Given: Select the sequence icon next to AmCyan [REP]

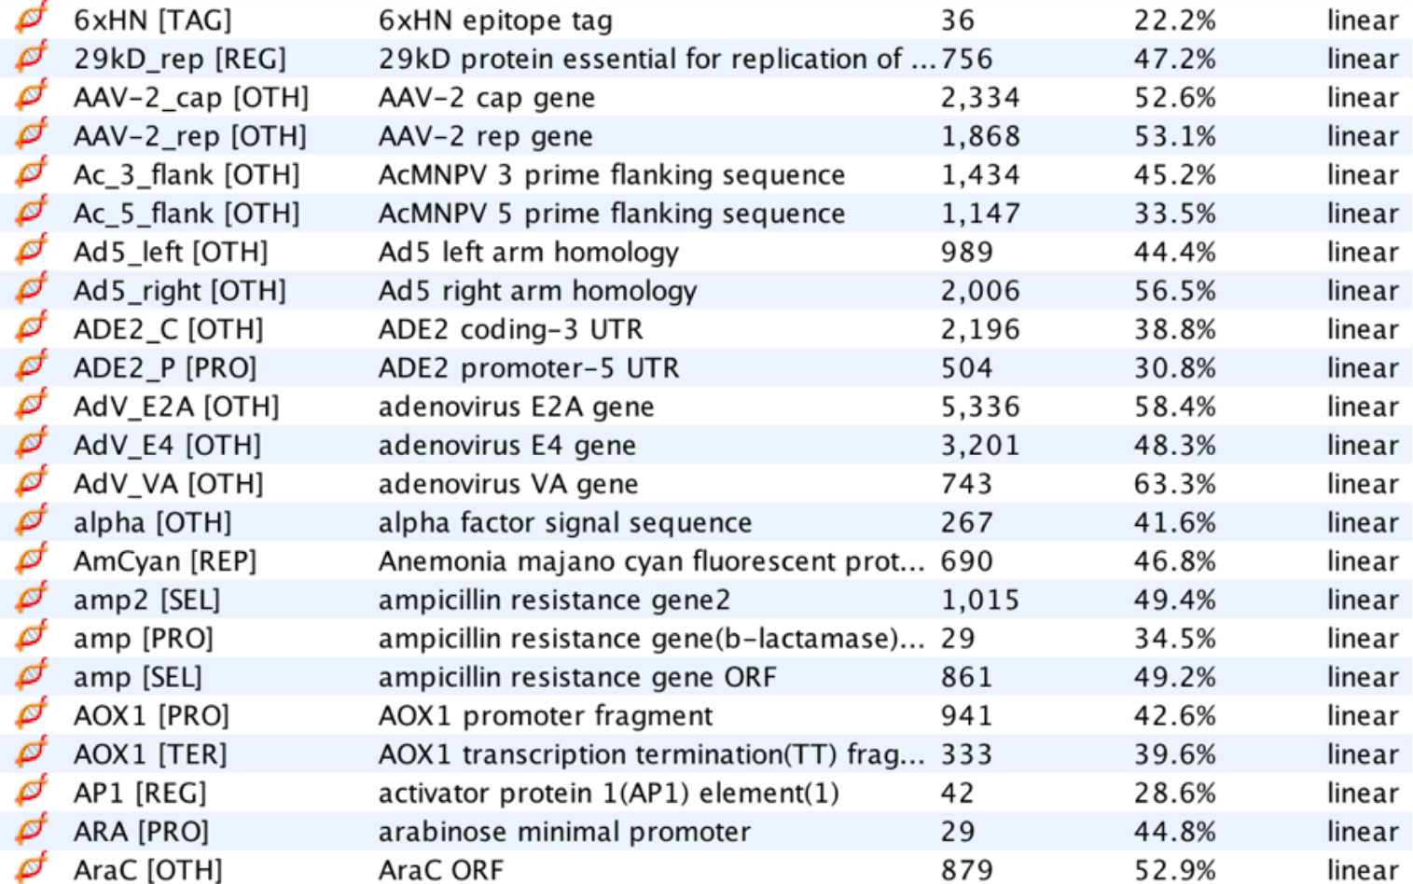Looking at the screenshot, I should coord(30,559).
